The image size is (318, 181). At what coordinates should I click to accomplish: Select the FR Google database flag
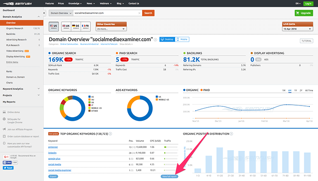(85, 26)
